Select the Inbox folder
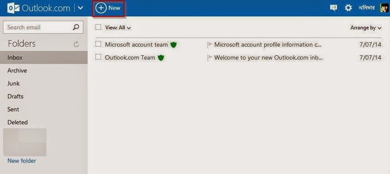Image resolution: width=390 pixels, height=174 pixels. click(x=44, y=57)
